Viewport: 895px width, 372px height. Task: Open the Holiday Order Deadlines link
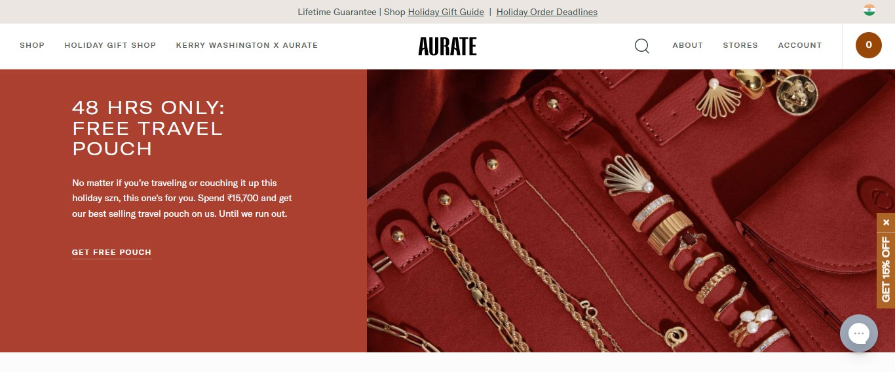tap(547, 12)
